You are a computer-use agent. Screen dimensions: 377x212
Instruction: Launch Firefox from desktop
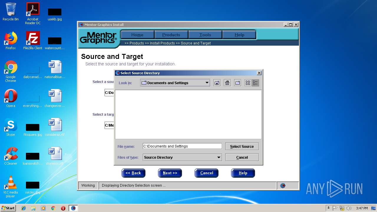[x=11, y=41]
